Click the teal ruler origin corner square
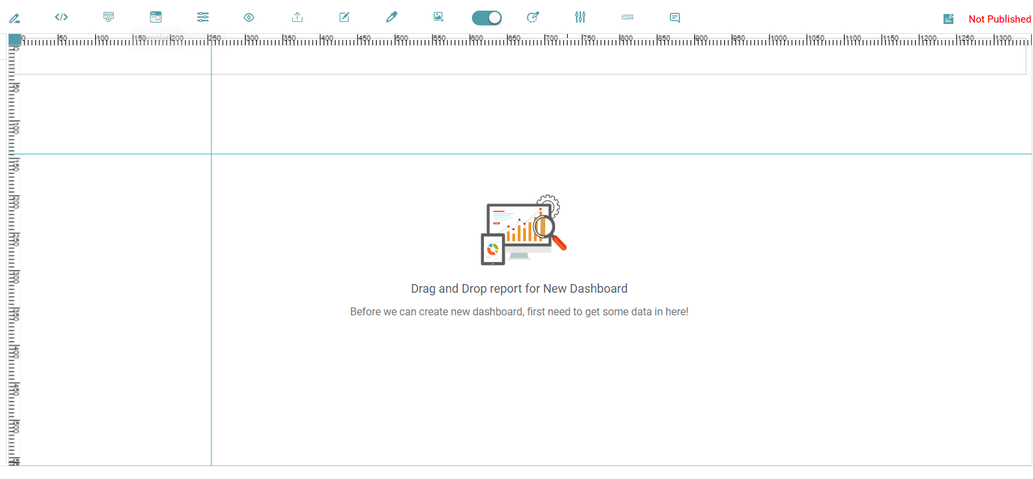This screenshot has width=1033, height=479. click(x=14, y=40)
